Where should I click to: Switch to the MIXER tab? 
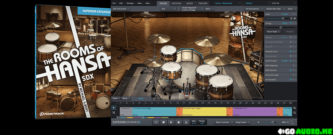[190, 3]
